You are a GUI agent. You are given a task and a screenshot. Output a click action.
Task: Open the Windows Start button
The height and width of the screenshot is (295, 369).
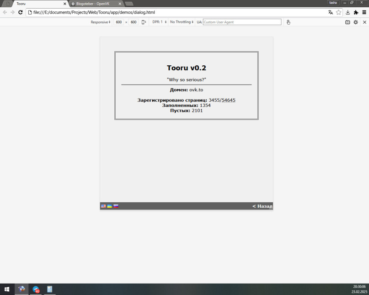click(x=7, y=289)
